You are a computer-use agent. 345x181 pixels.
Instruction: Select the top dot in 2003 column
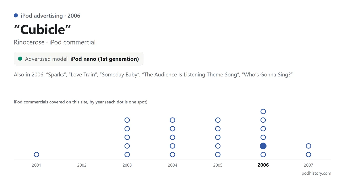tap(127, 120)
